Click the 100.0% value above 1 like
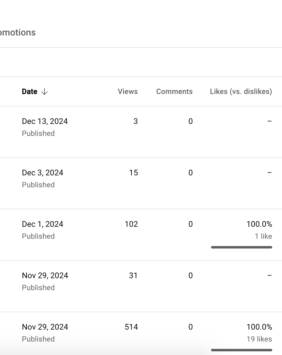This screenshot has height=355, width=282. click(259, 224)
